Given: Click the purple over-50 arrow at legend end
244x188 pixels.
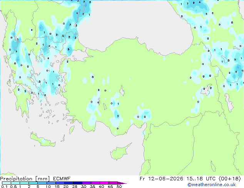Looking at the screenshot, I should [122, 183].
